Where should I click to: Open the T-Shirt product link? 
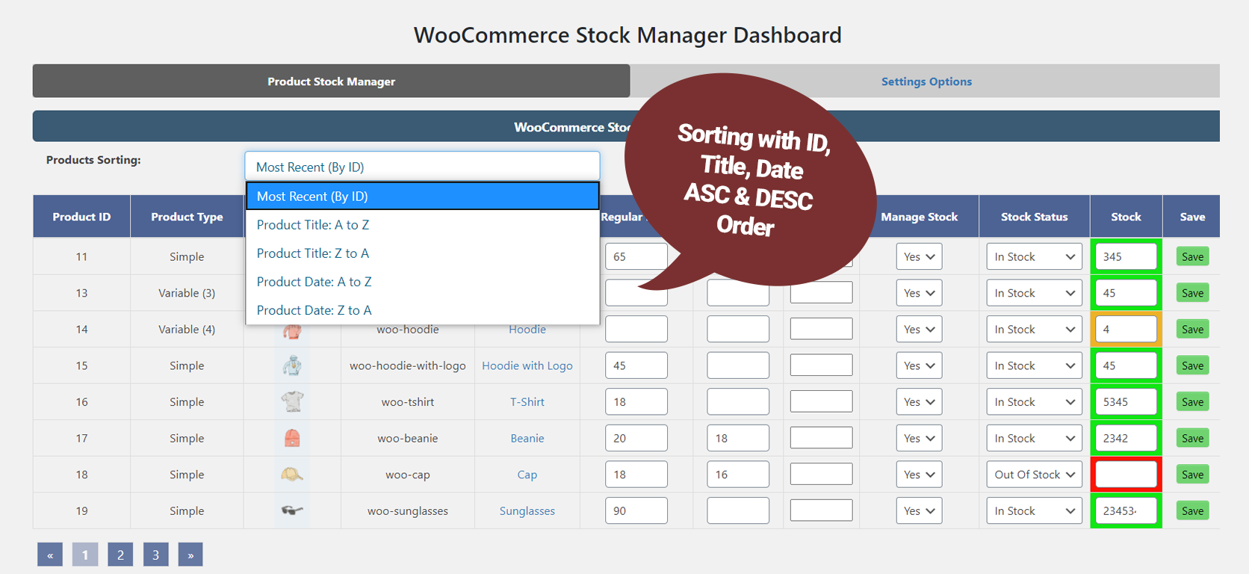pyautogui.click(x=527, y=401)
